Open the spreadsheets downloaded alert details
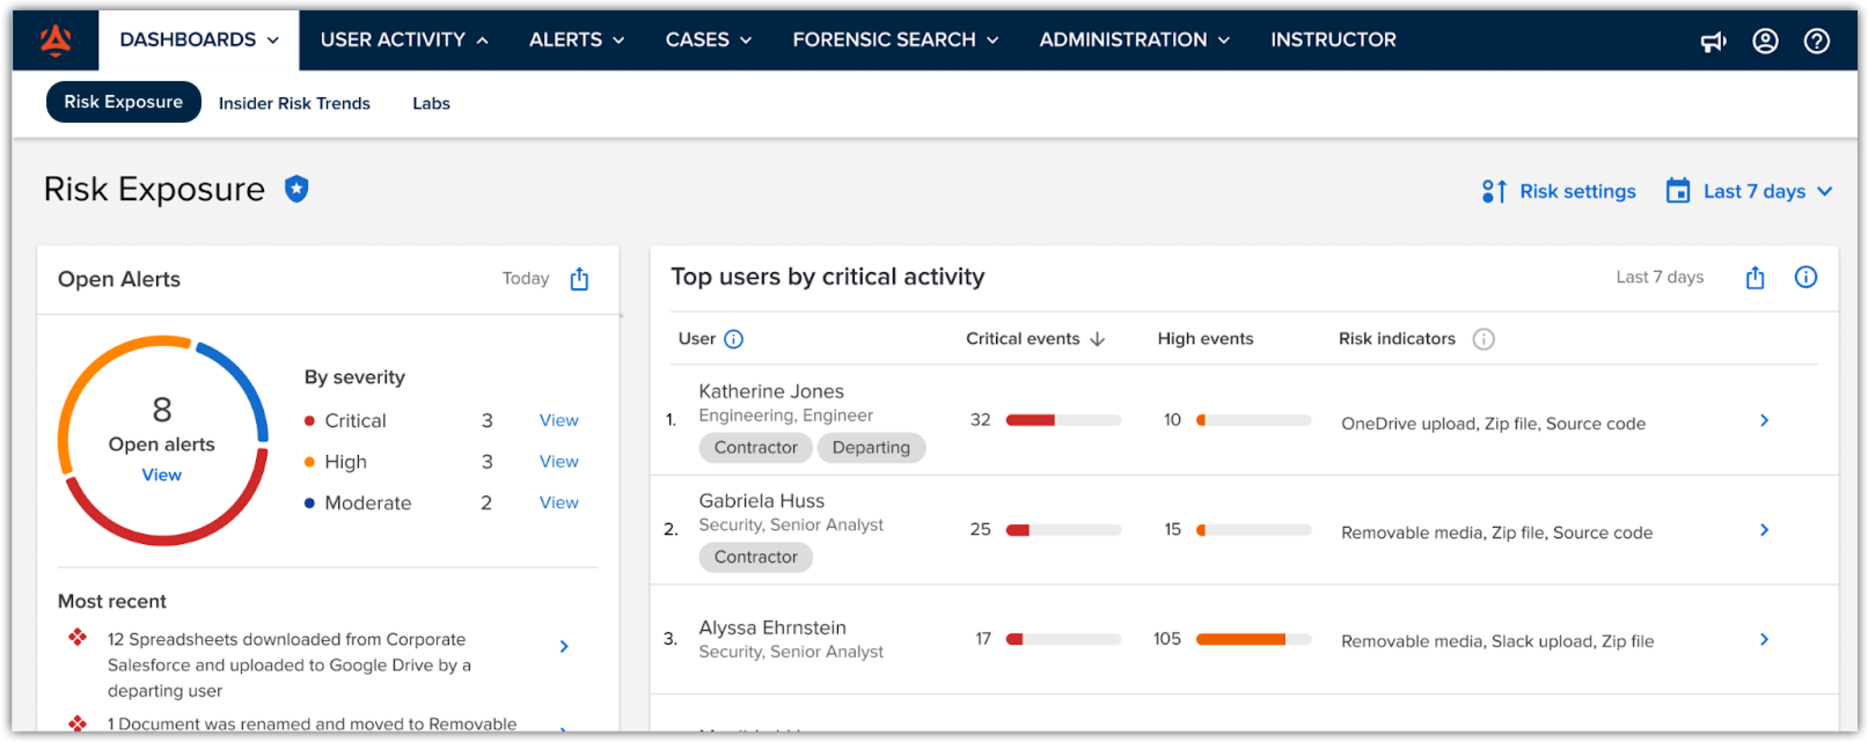Image resolution: width=1868 pixels, height=742 pixels. (563, 647)
